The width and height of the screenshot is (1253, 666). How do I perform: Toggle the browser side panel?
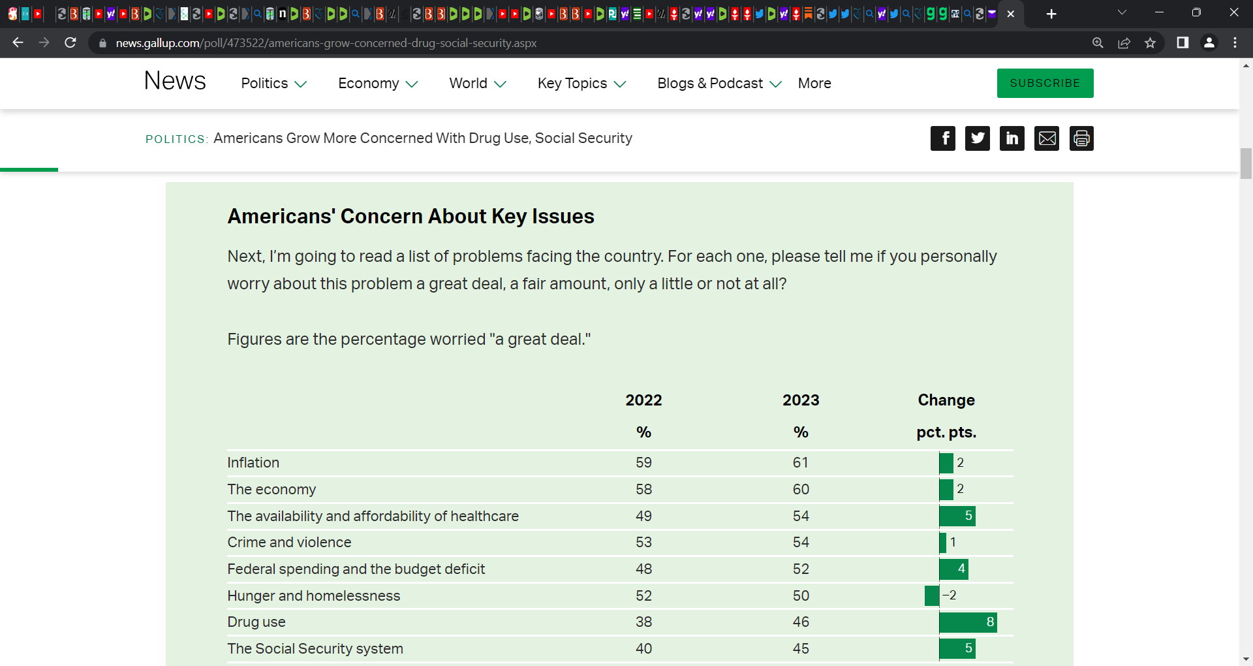pos(1183,42)
